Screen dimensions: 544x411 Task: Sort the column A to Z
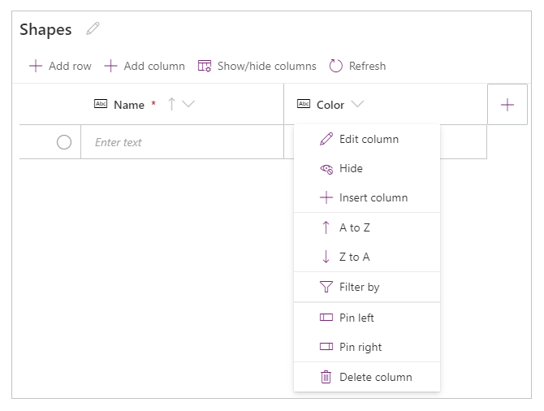(367, 227)
